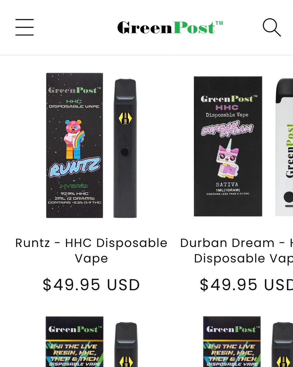This screenshot has width=293, height=367.
Task: Open the Runtz HHC vape box thumbnail
Action: 74,145
